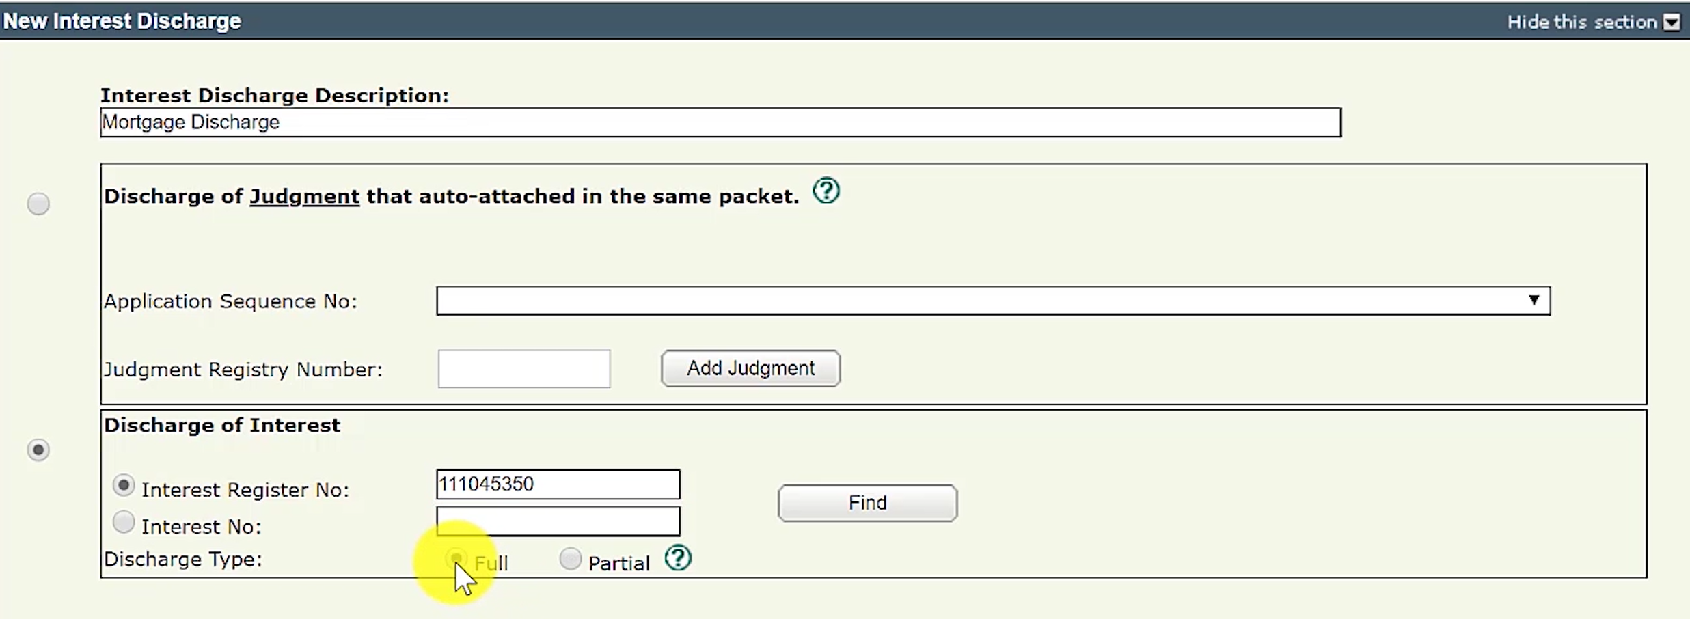Screen dimensions: 1690x619
Task: Focus the Judgment Registry Number field
Action: (524, 369)
